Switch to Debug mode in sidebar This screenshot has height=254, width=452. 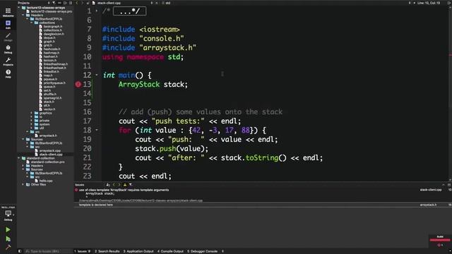tap(8, 49)
